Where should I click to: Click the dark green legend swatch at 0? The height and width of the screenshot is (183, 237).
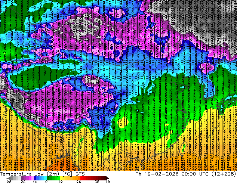coord(48,178)
